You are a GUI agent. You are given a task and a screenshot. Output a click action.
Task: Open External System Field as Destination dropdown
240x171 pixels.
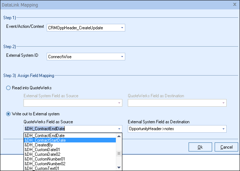point(223,129)
